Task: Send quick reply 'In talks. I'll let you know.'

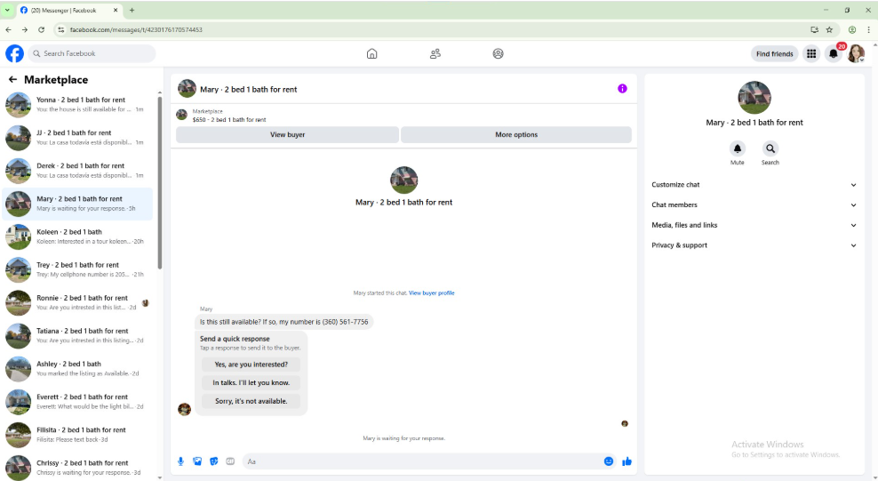Action: point(251,382)
